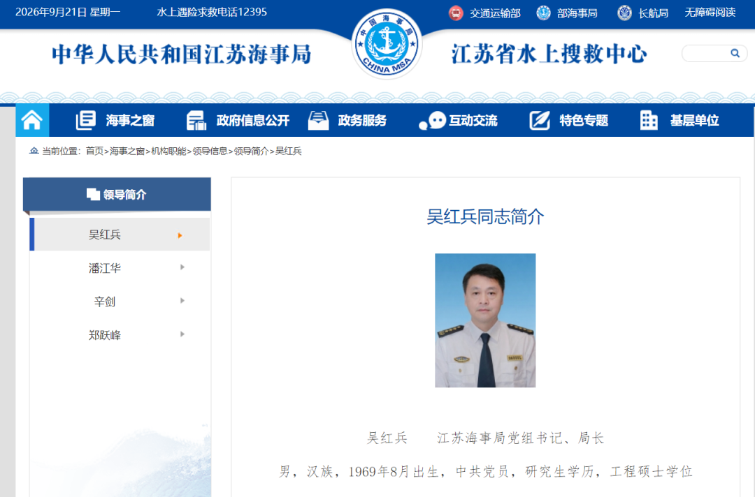755x497 pixels.
Task: Click the arrow beside 潘江华
Action: click(182, 267)
